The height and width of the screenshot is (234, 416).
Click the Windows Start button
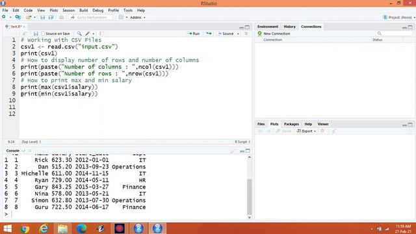coord(7,228)
